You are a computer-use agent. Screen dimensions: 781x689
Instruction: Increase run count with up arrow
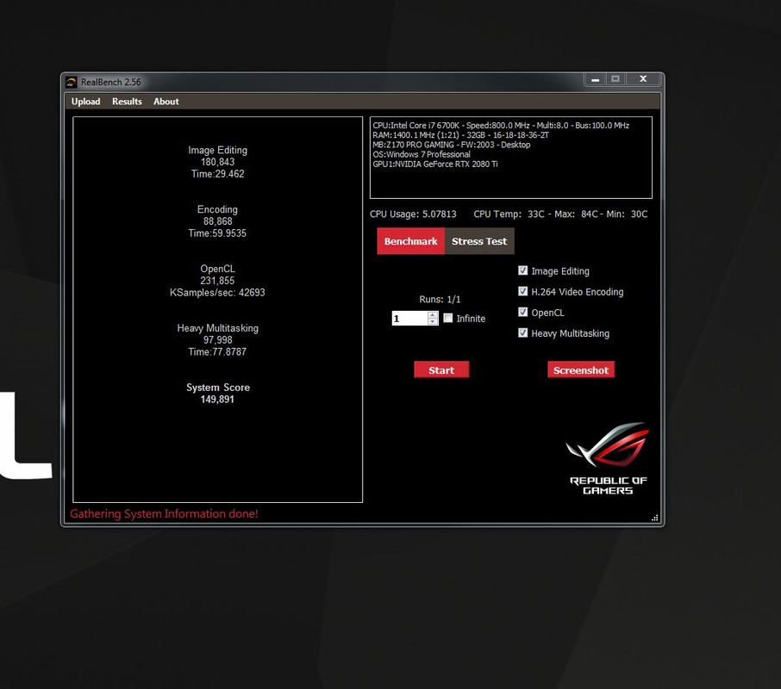tap(433, 315)
